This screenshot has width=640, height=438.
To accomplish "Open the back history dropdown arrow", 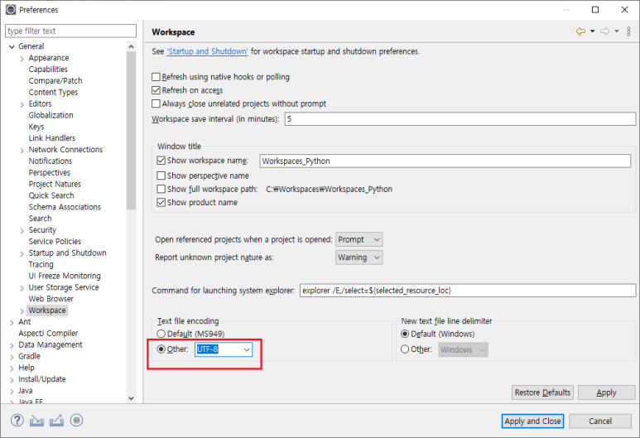I will pyautogui.click(x=592, y=31).
